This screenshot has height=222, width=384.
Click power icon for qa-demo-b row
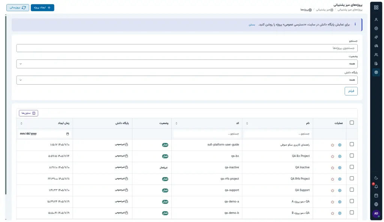(x=332, y=213)
